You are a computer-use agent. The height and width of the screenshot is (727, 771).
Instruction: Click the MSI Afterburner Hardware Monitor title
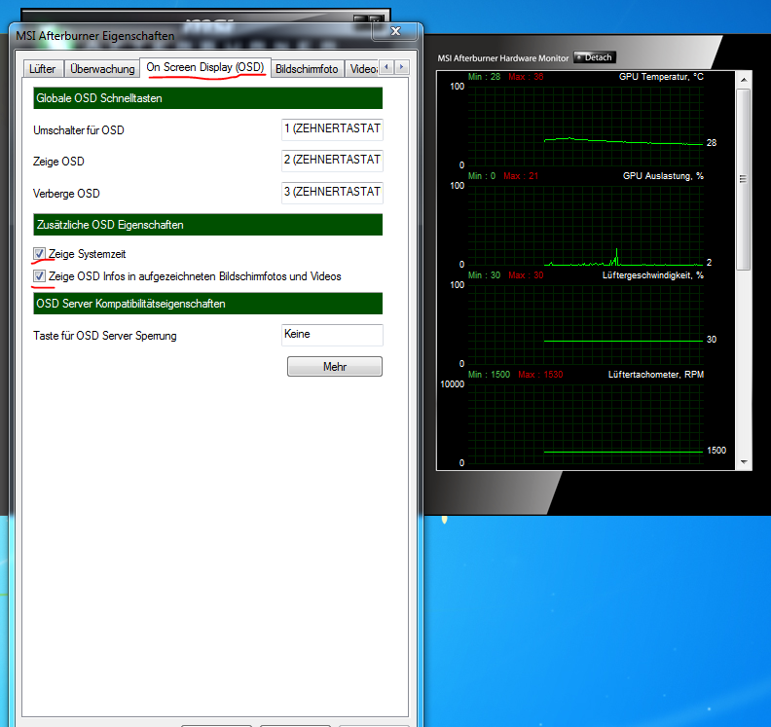coord(503,58)
